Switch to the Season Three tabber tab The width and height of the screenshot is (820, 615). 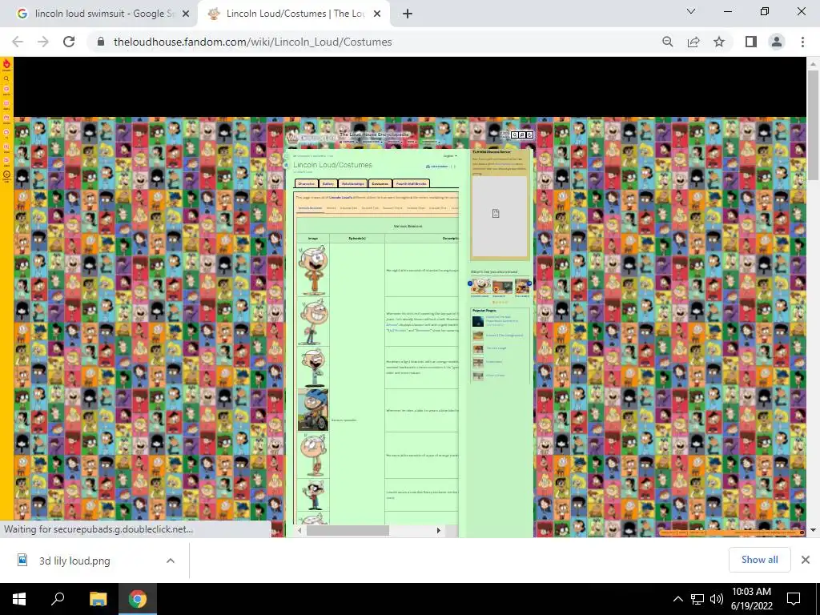tap(392, 208)
